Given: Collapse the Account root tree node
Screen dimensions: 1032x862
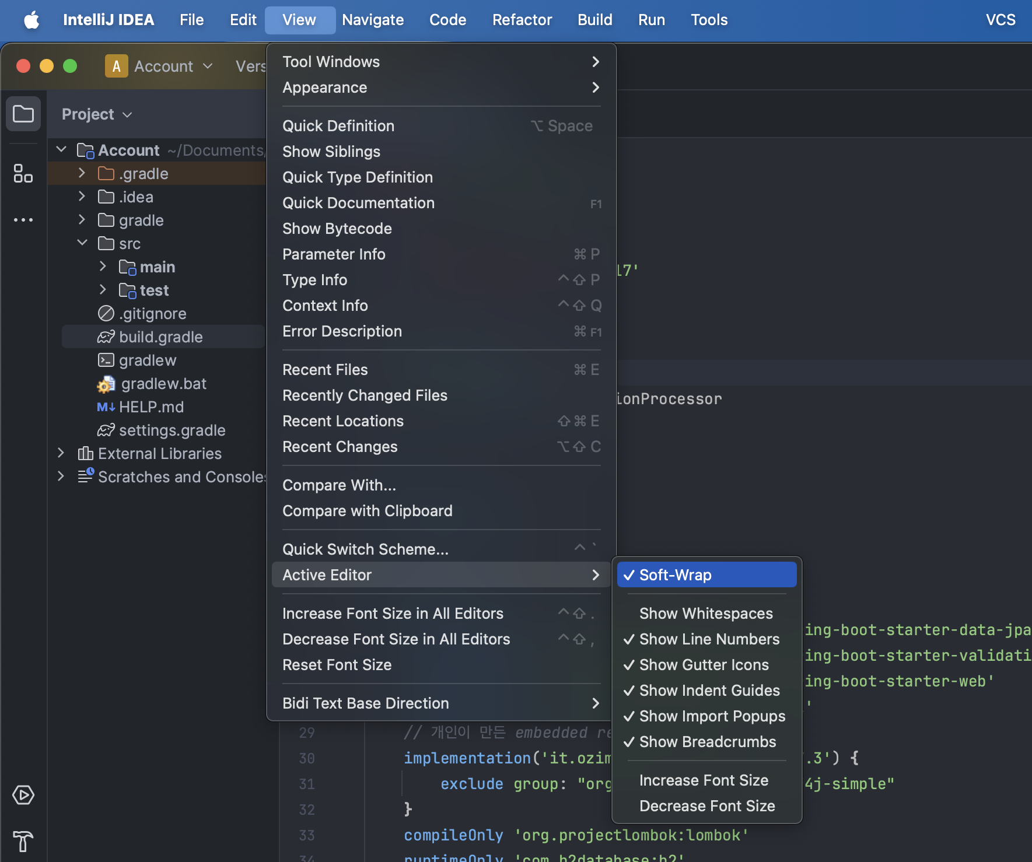Looking at the screenshot, I should point(61,150).
